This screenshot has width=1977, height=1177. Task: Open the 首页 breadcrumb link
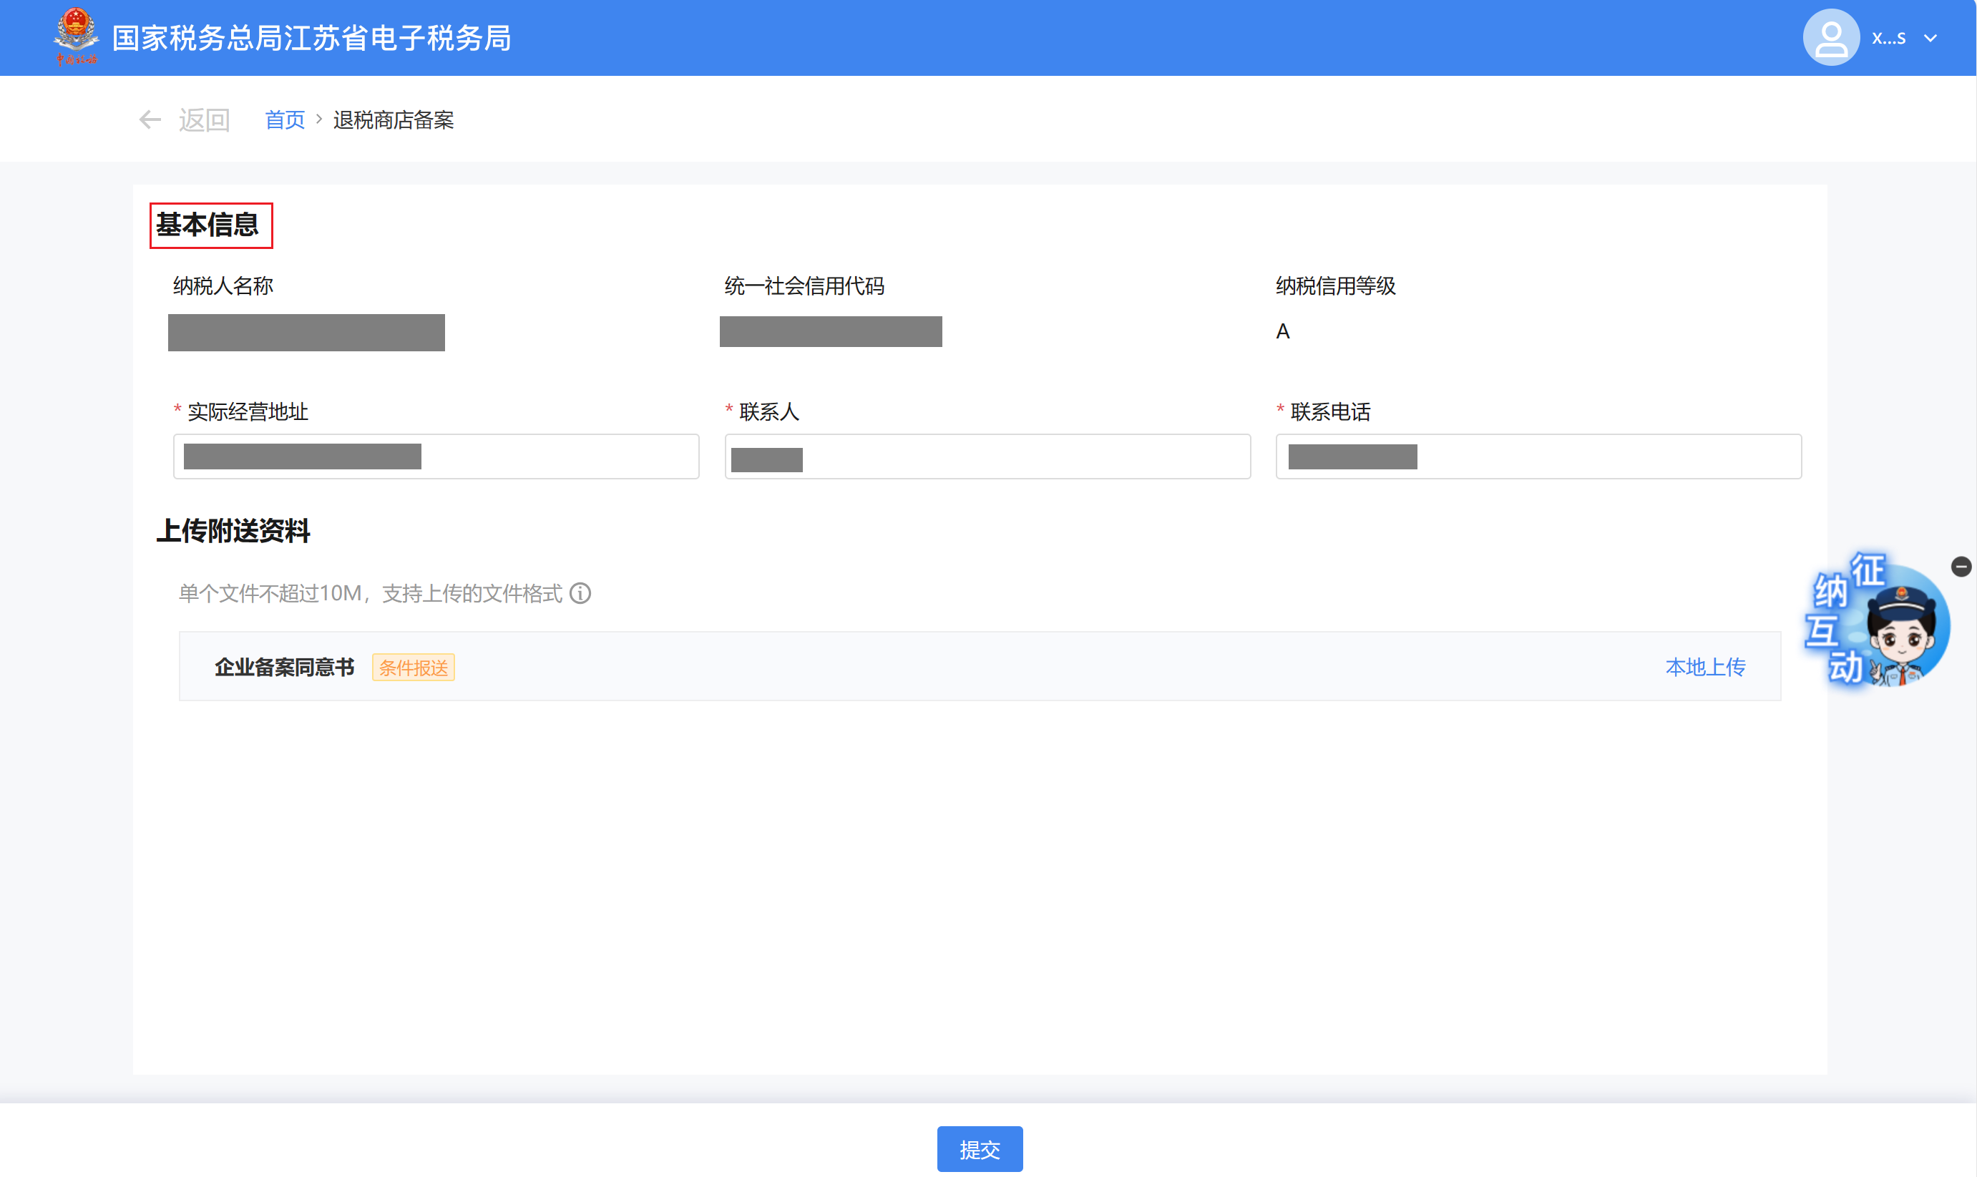click(x=284, y=119)
